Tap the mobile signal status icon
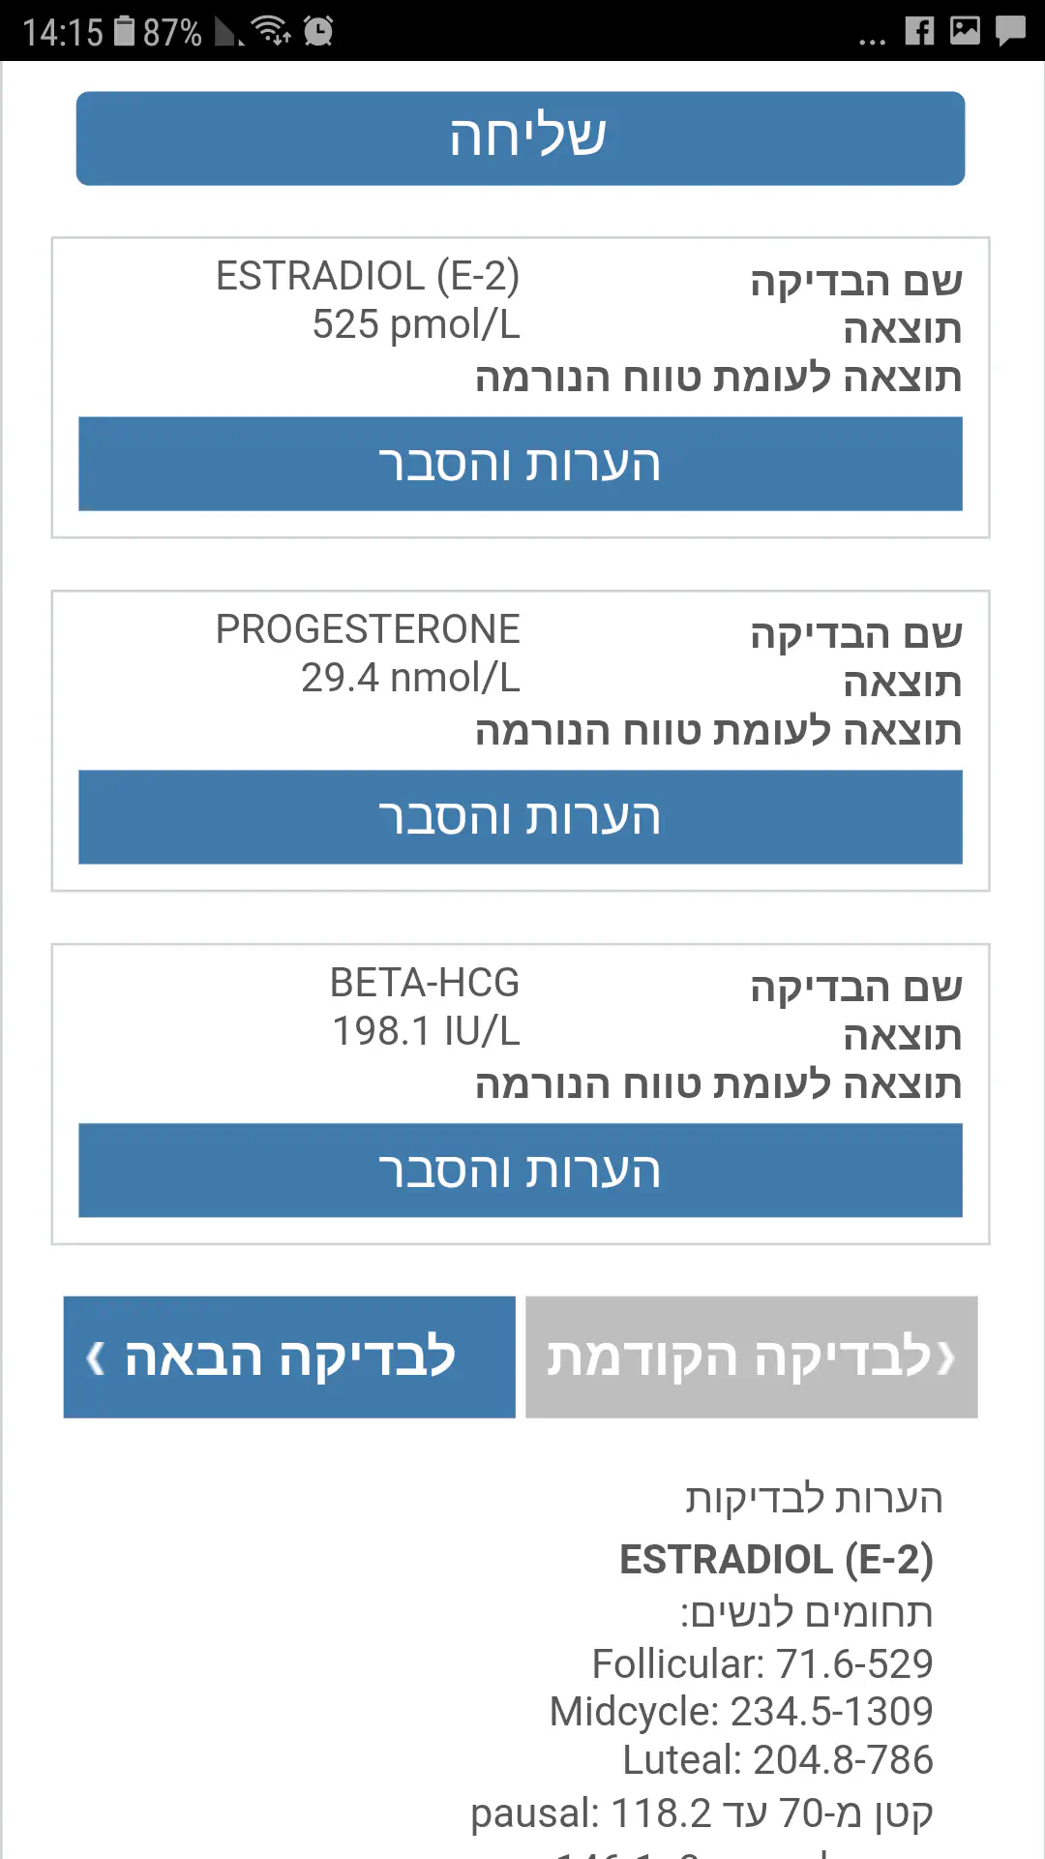Image resolution: width=1045 pixels, height=1859 pixels. click(x=228, y=33)
